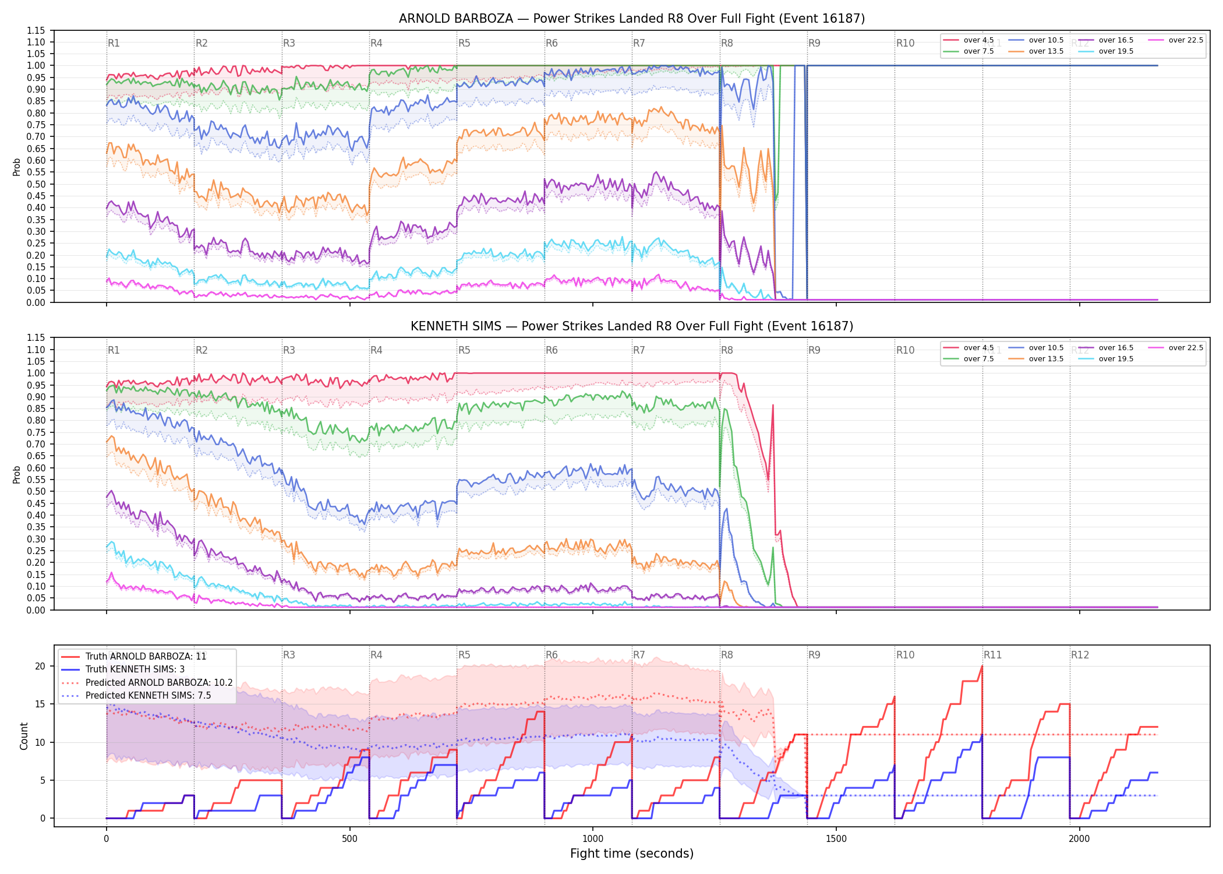The image size is (1223, 874).
Task: Click the R3 round label in top chart
Action: pos(289,43)
